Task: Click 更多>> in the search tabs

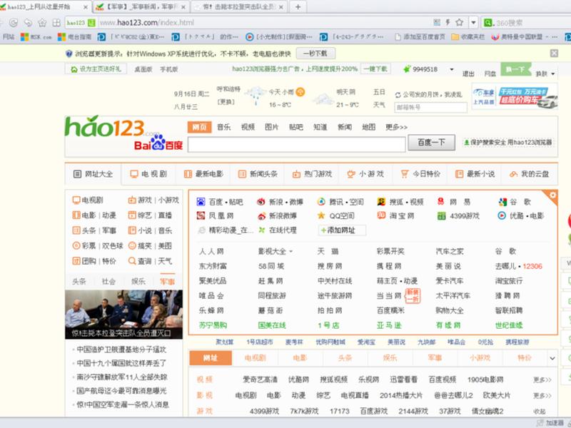Action: coord(396,127)
